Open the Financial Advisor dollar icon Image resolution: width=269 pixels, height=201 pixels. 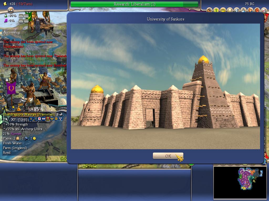pyautogui.click(x=216, y=10)
